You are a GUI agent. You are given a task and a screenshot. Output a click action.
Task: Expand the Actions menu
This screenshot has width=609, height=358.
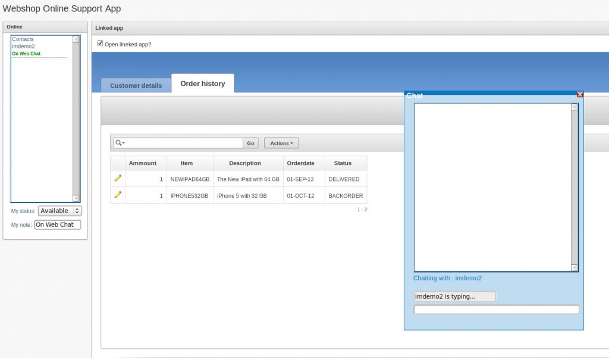point(281,143)
